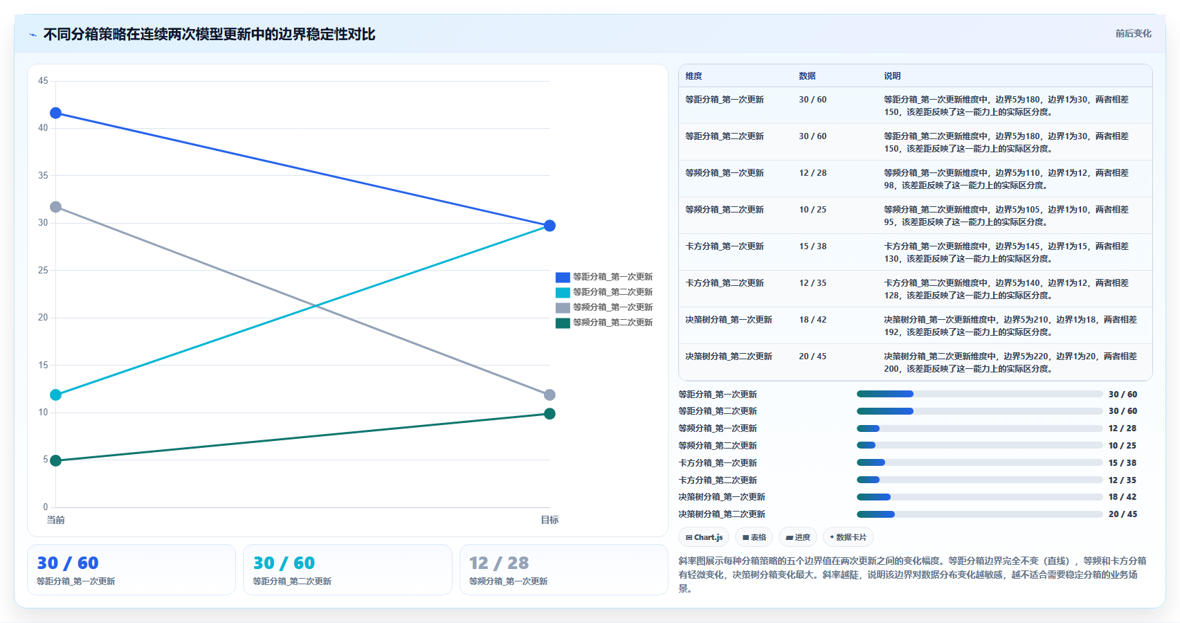
Task: Open the 12 / 28 等频分箱 data card
Action: [564, 570]
